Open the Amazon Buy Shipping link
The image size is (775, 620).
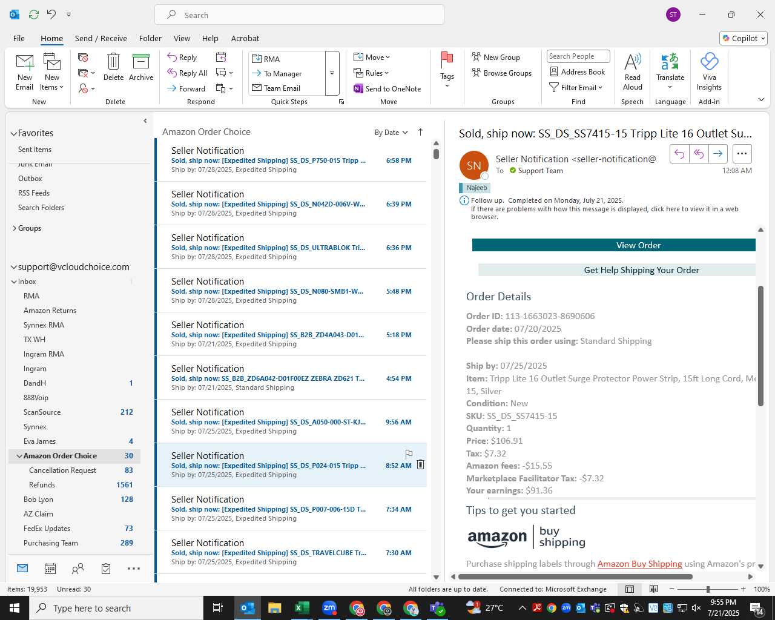(x=639, y=564)
